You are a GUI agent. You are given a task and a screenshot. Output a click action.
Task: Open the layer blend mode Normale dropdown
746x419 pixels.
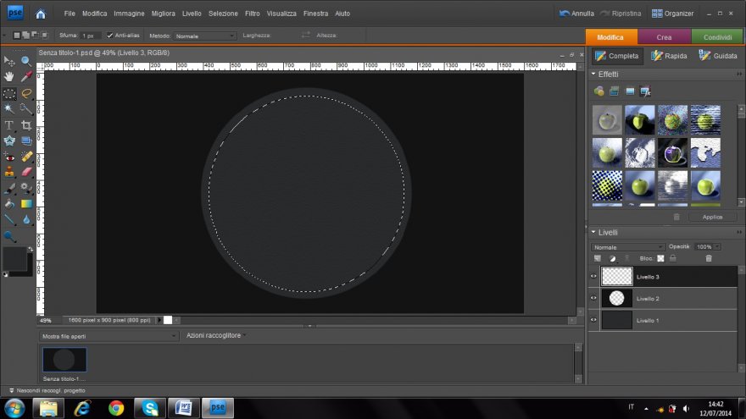point(628,246)
